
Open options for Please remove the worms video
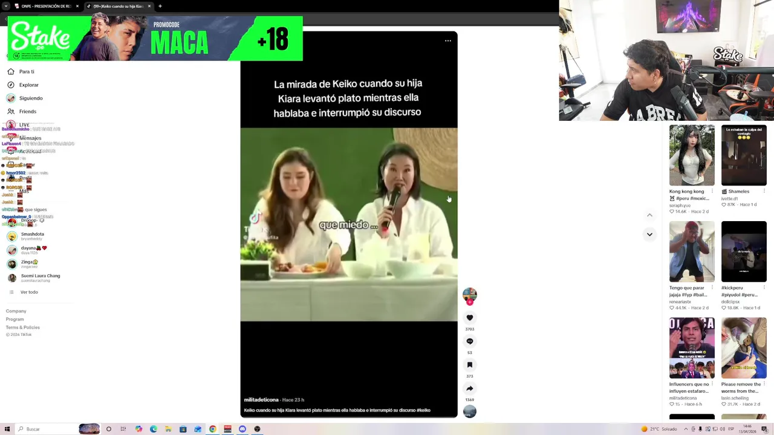pyautogui.click(x=764, y=384)
